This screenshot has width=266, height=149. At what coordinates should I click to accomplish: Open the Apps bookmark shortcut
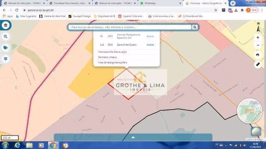tap(7, 16)
